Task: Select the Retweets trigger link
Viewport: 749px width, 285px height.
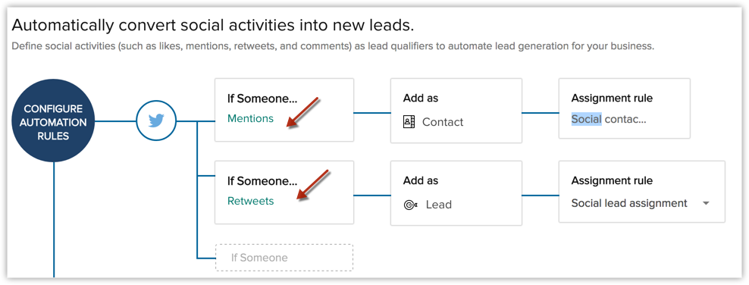Action: tap(250, 201)
